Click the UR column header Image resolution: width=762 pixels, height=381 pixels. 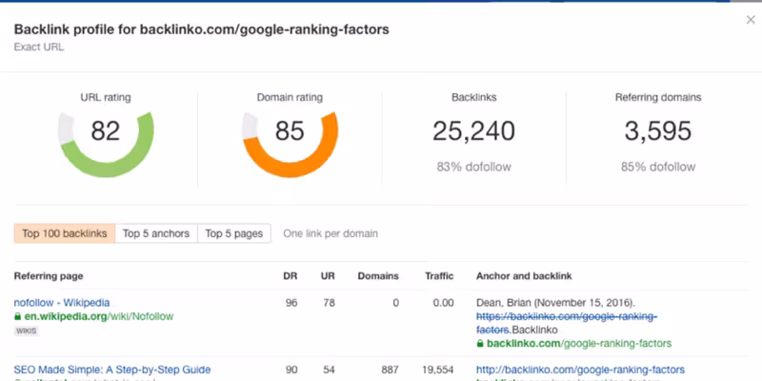[x=328, y=276]
